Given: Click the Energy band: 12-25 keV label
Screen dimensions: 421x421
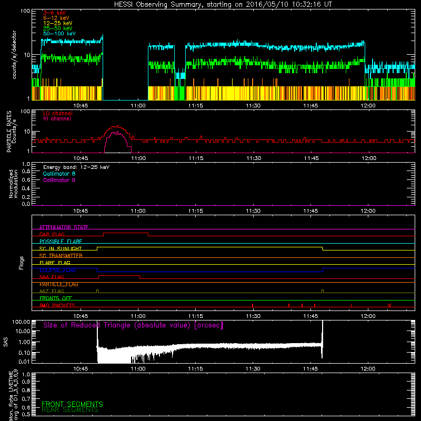Looking at the screenshot, I should pyautogui.click(x=76, y=167).
